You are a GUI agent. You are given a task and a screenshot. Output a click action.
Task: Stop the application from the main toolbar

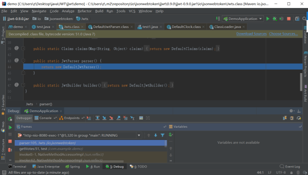point(288,19)
